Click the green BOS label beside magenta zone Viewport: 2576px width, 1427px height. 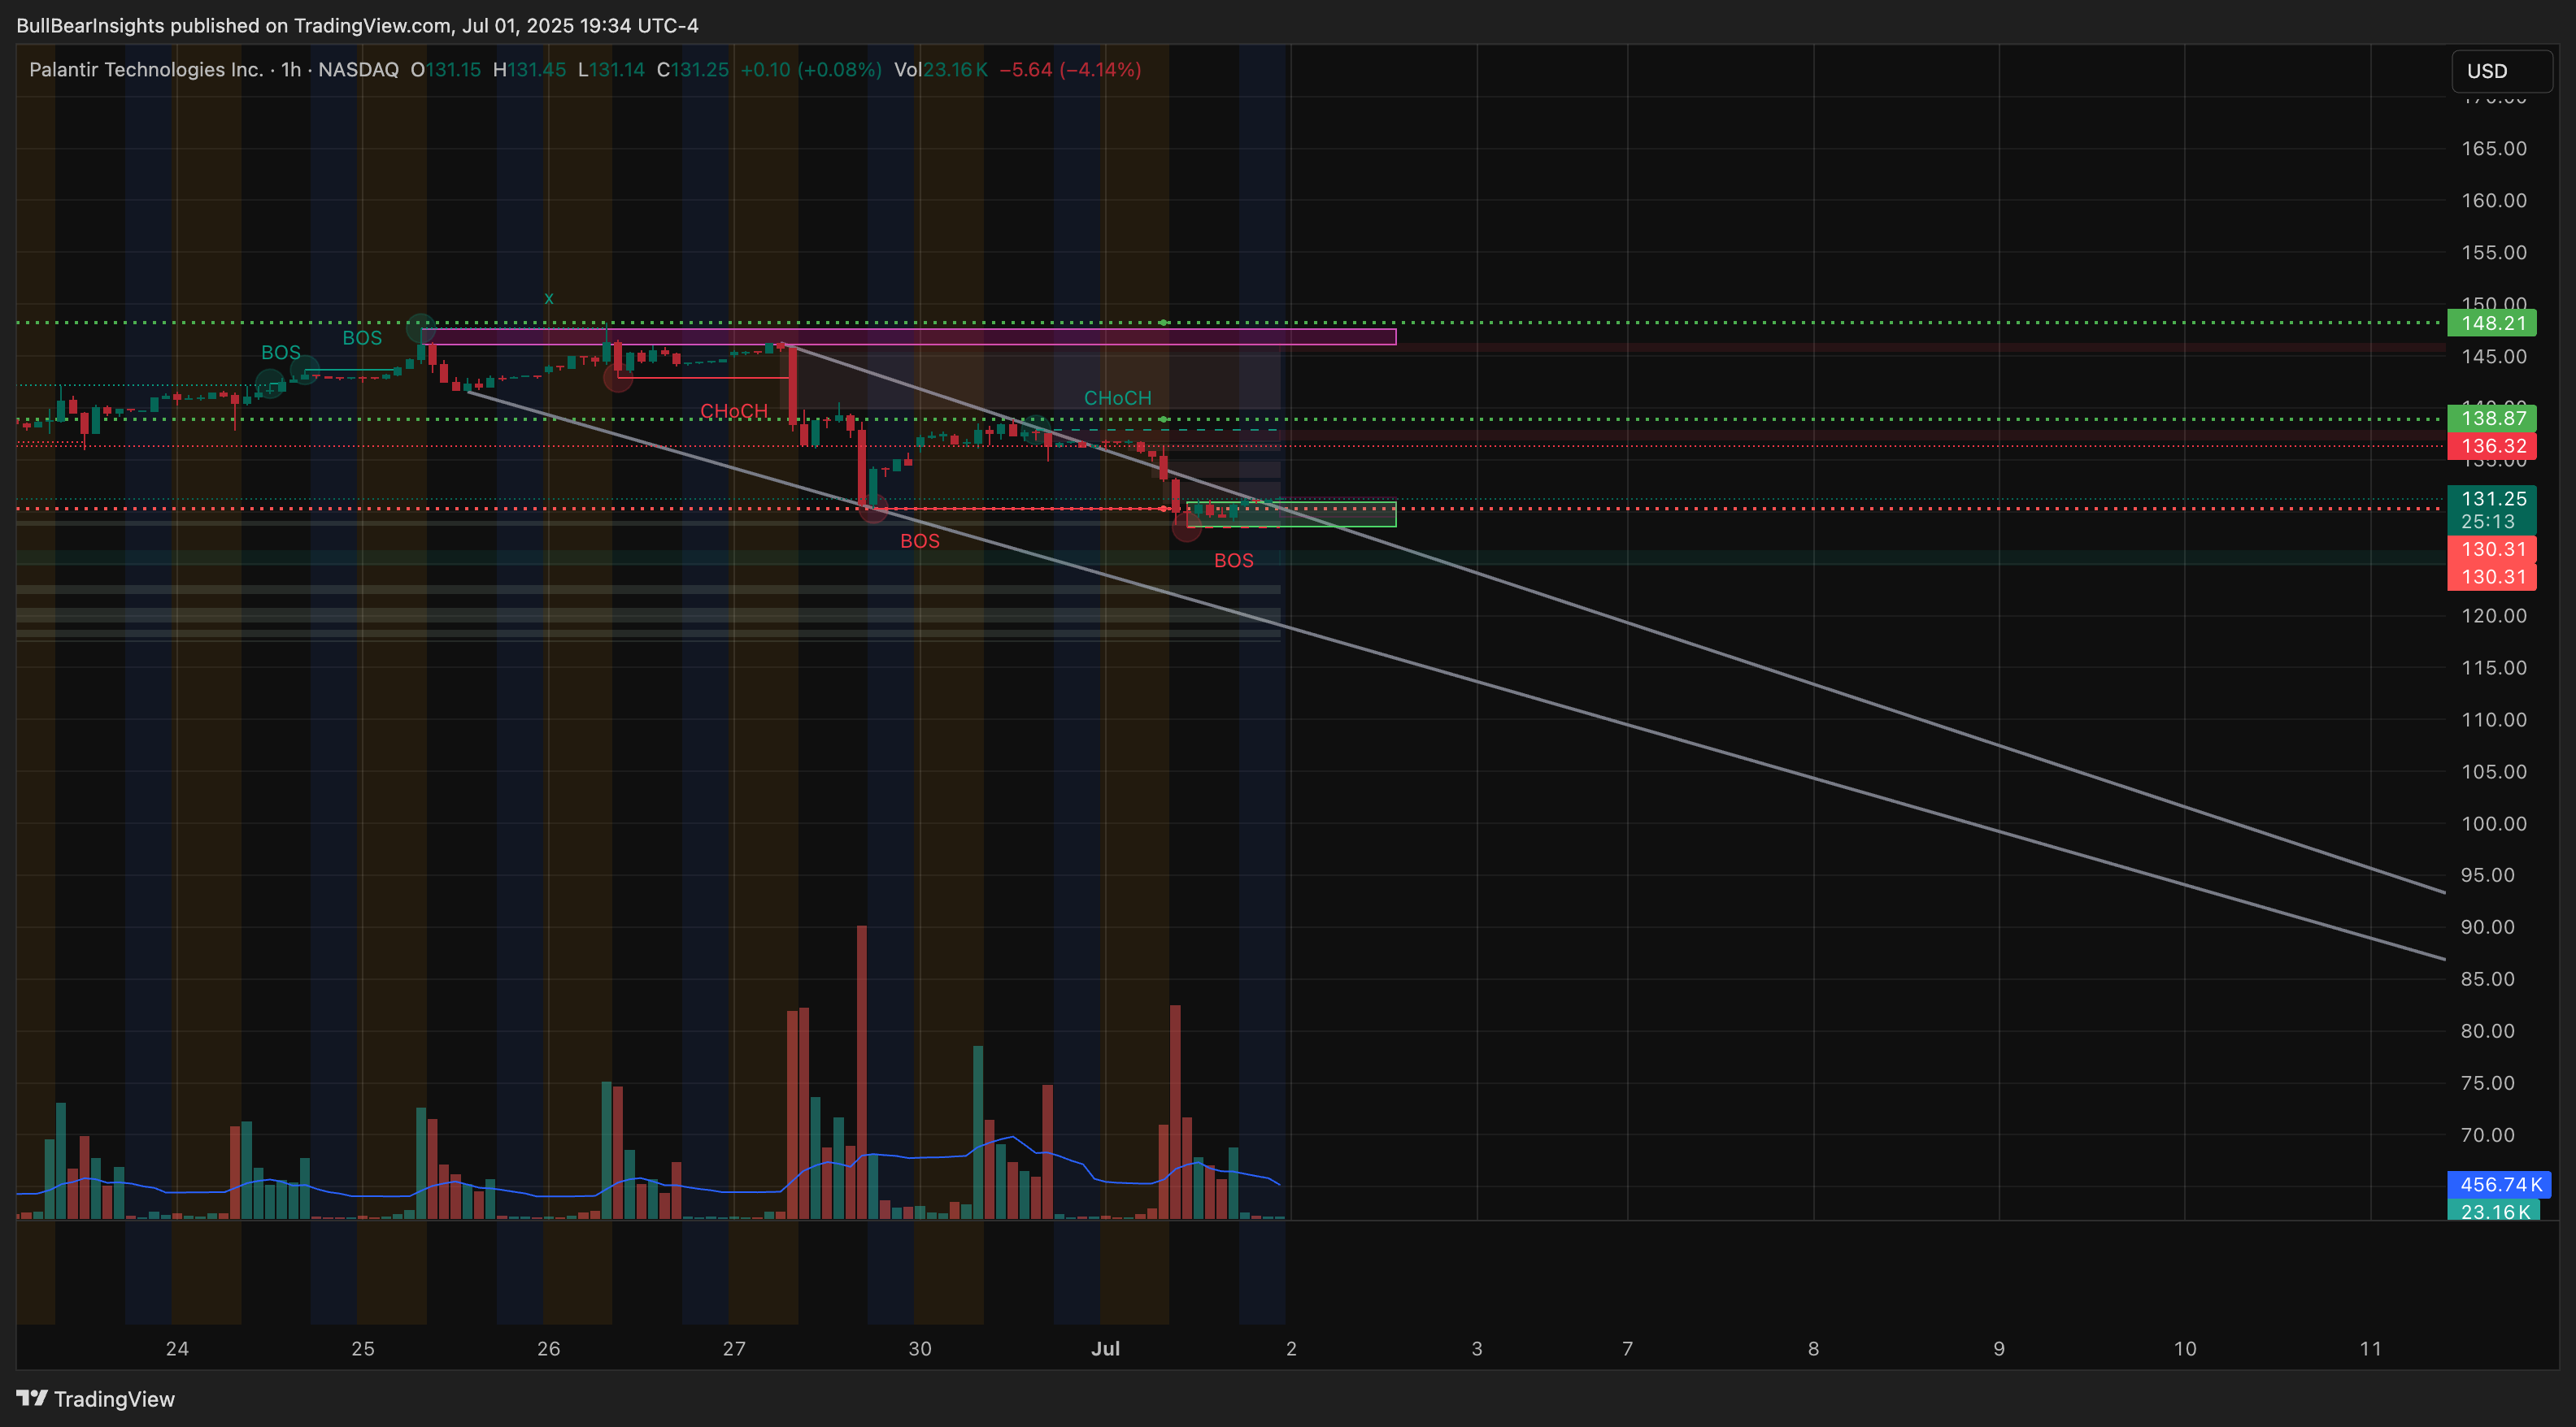tap(362, 339)
